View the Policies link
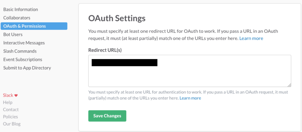Image resolution: width=302 pixels, height=132 pixels. tap(10, 117)
